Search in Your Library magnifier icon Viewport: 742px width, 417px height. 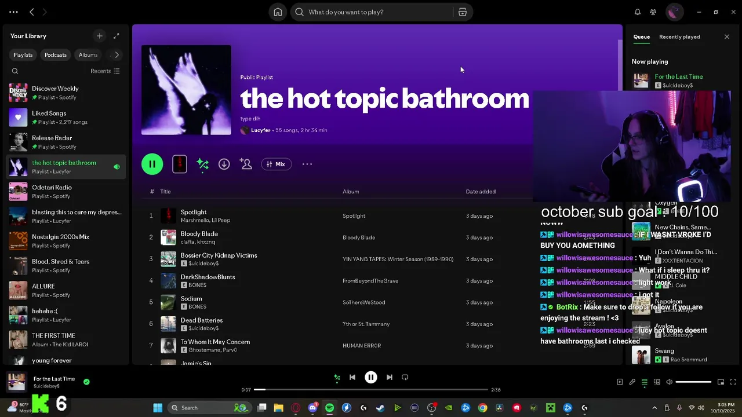tap(15, 71)
